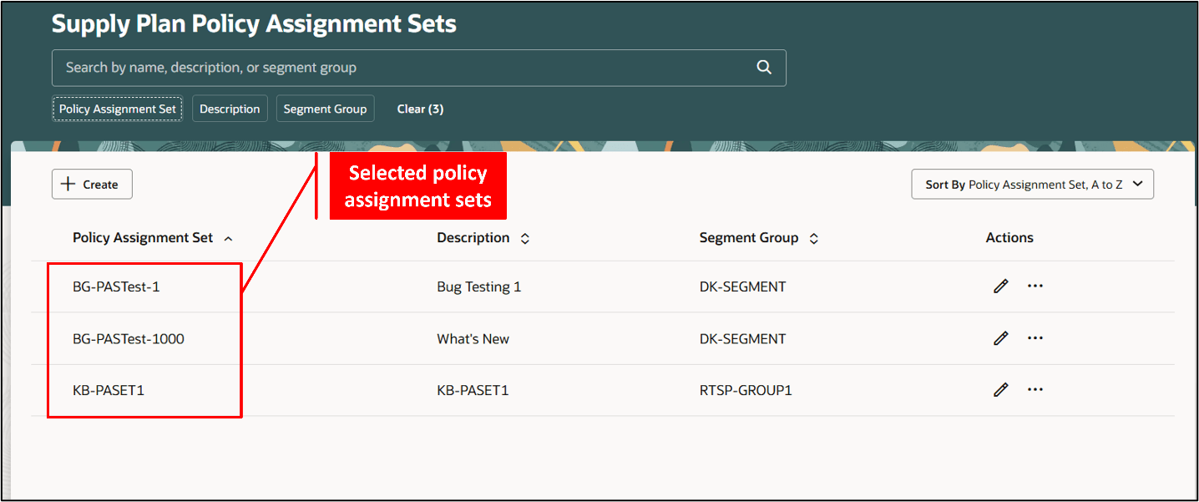The image size is (1199, 502).
Task: Toggle sorting on the Description column
Action: [x=524, y=237]
